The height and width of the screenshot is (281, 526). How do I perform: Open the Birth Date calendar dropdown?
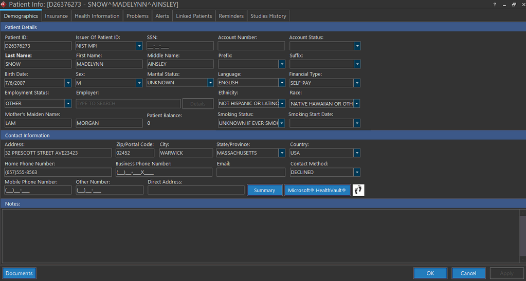[68, 83]
